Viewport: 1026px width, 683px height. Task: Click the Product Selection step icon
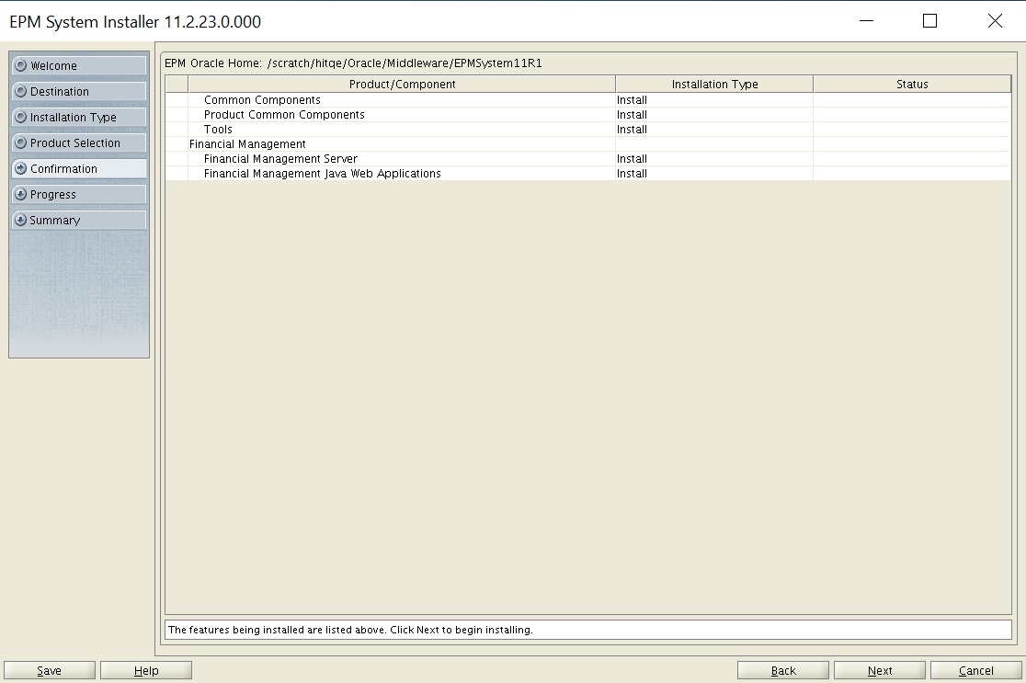[x=21, y=142]
